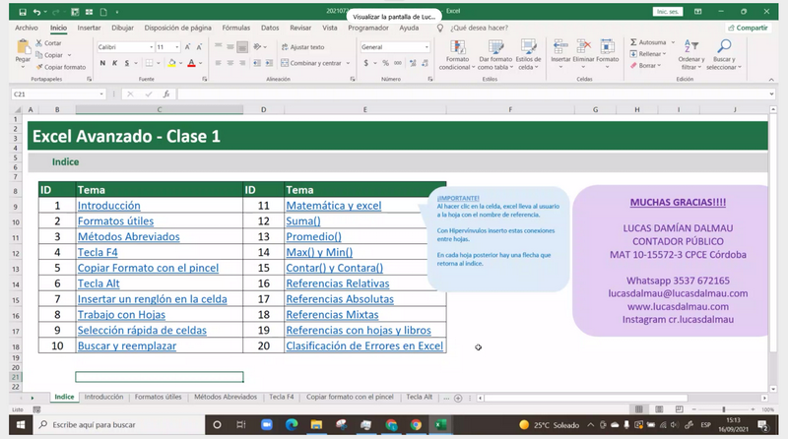This screenshot has height=439, width=788.
Task: Follow the Referencias Absolutas hyperlink
Action: (340, 299)
